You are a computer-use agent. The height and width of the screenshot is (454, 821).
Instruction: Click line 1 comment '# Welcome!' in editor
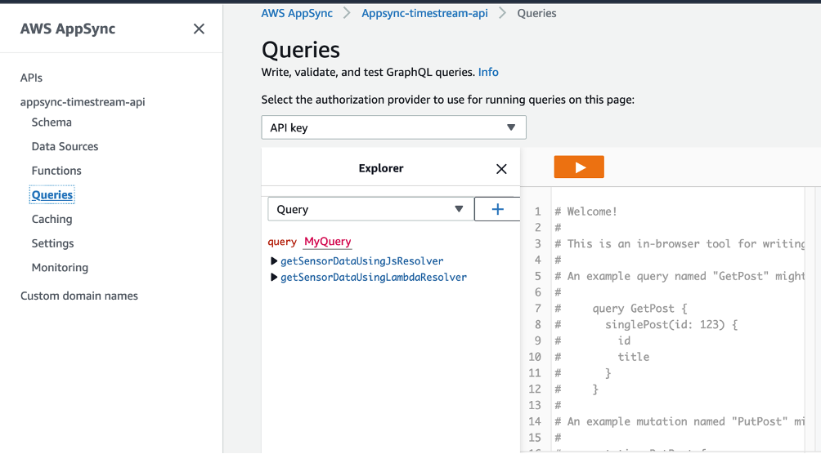(x=586, y=211)
